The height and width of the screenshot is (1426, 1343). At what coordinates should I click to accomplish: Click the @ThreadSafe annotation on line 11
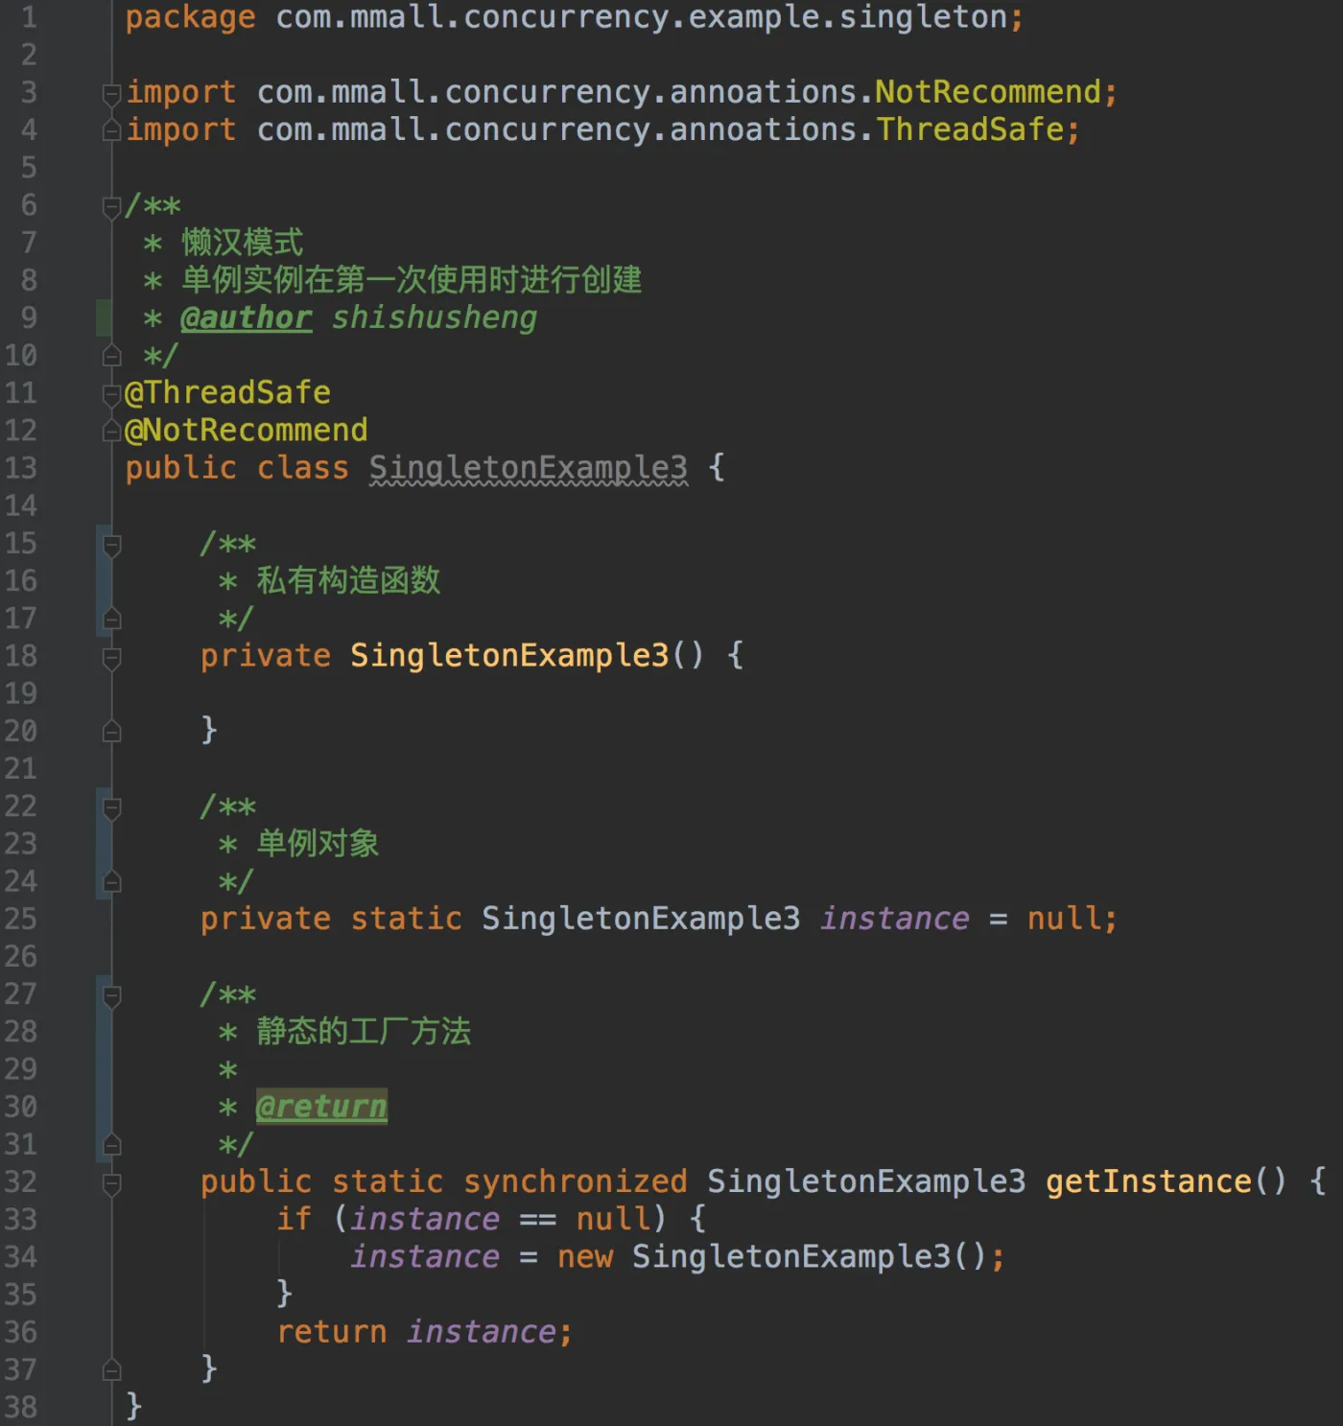227,392
